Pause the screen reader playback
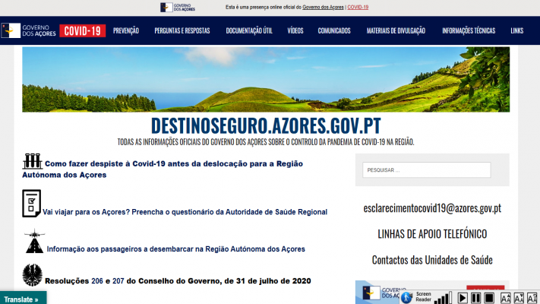The height and width of the screenshot is (304, 540). (x=477, y=297)
